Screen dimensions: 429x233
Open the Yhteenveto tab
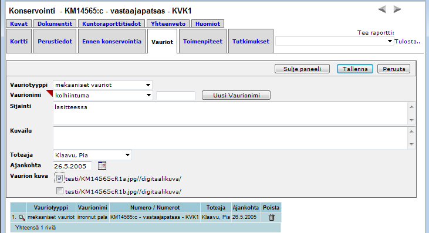168,24
